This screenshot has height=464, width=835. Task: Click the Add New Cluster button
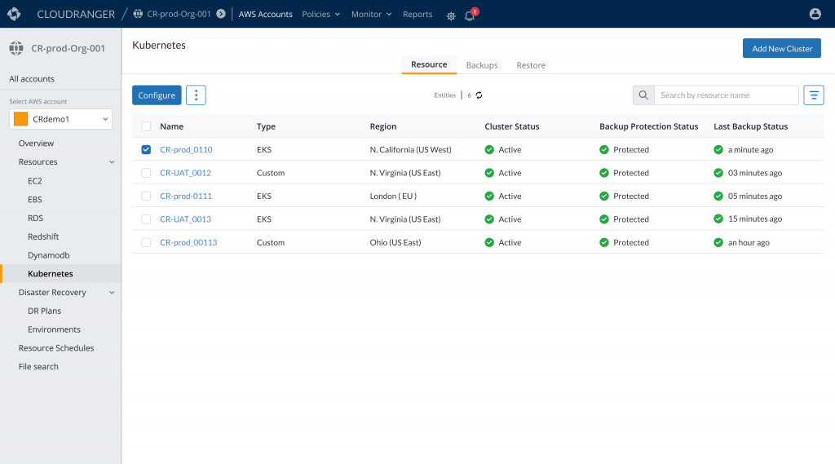click(781, 48)
